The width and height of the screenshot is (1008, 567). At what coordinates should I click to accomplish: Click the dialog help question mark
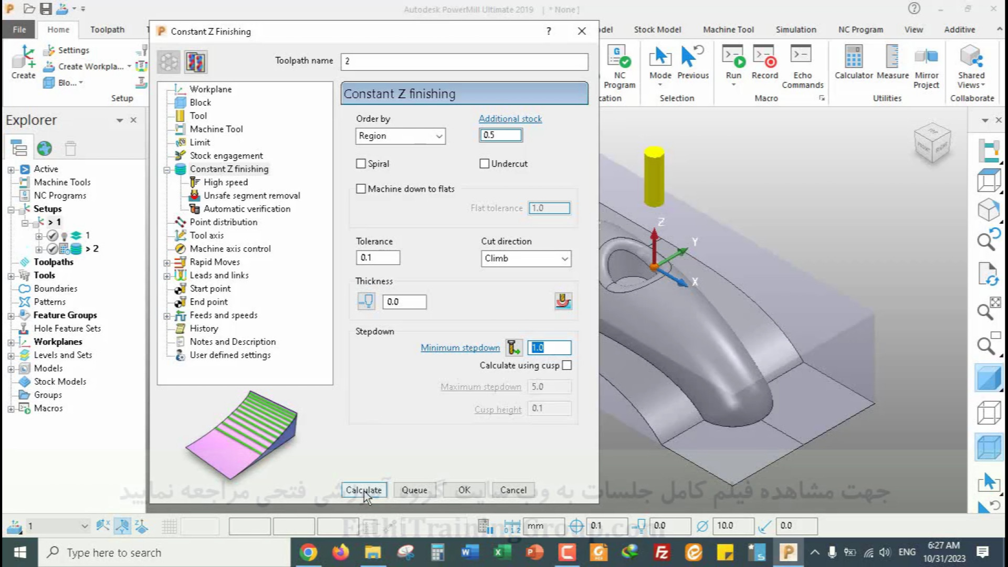coord(549,31)
